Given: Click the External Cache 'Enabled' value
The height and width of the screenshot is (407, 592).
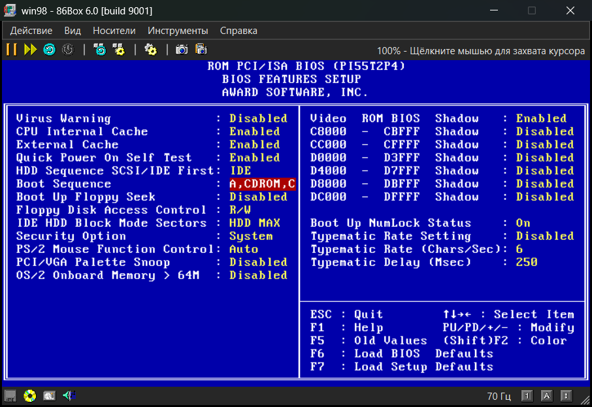Looking at the screenshot, I should 255,144.
